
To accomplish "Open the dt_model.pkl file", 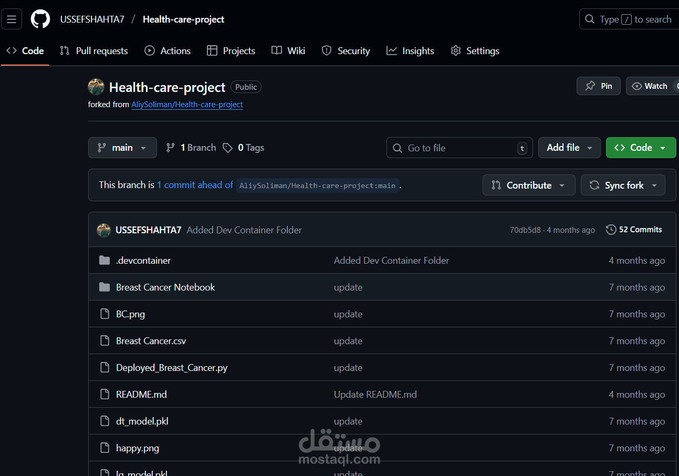I will (142, 421).
